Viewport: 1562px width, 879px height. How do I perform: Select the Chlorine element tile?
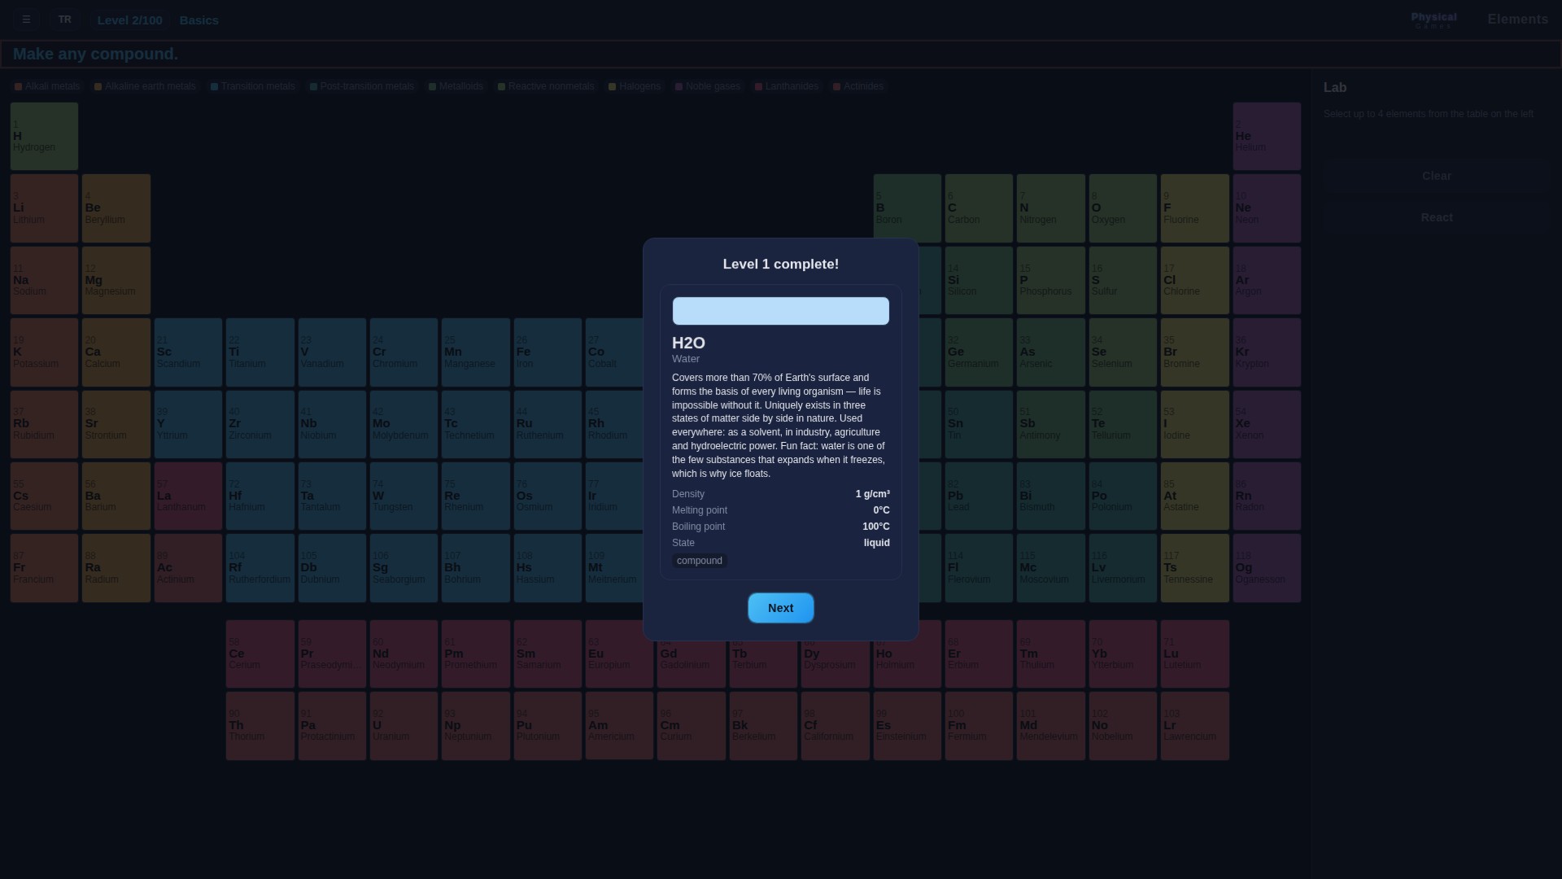(1194, 280)
